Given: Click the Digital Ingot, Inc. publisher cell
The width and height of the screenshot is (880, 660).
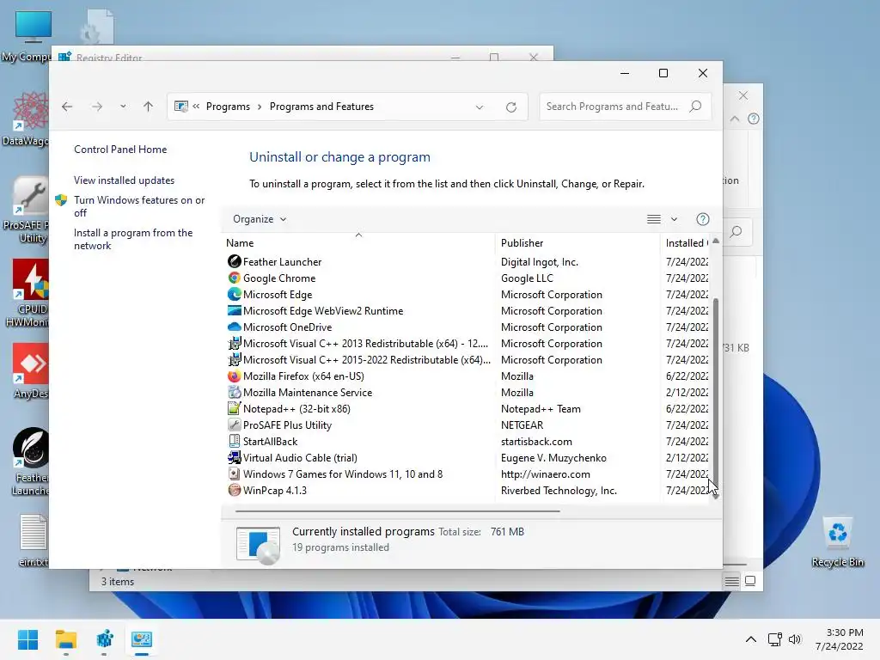Looking at the screenshot, I should point(540,261).
